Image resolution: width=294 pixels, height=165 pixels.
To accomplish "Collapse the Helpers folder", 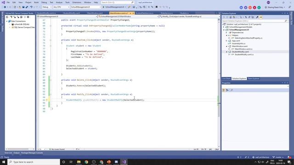I will pyautogui.click(x=226, y=35).
